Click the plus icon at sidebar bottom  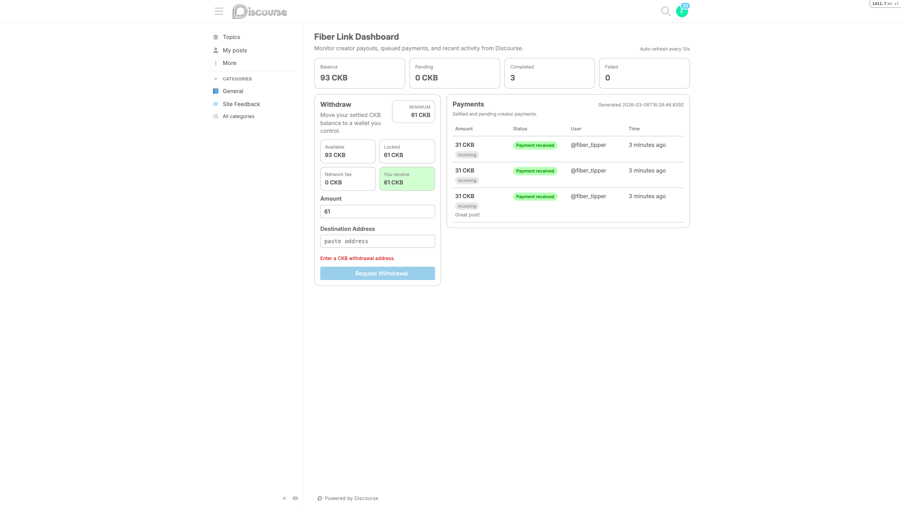[x=284, y=498]
